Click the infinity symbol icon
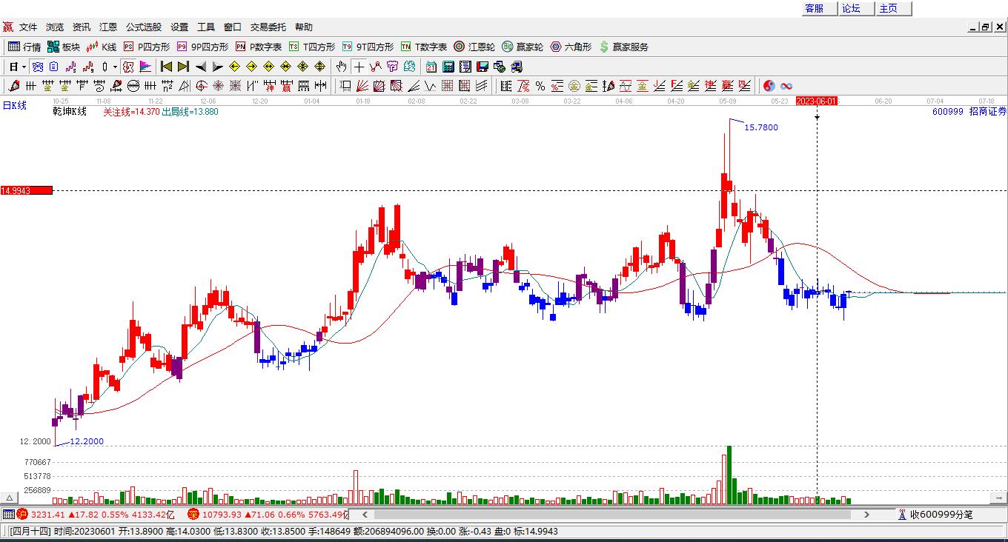 pos(786,86)
